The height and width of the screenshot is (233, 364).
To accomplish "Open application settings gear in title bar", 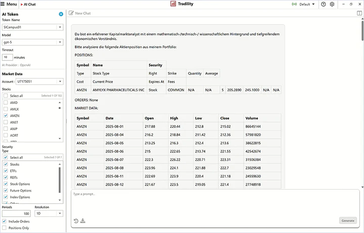I will pyautogui.click(x=332, y=4).
